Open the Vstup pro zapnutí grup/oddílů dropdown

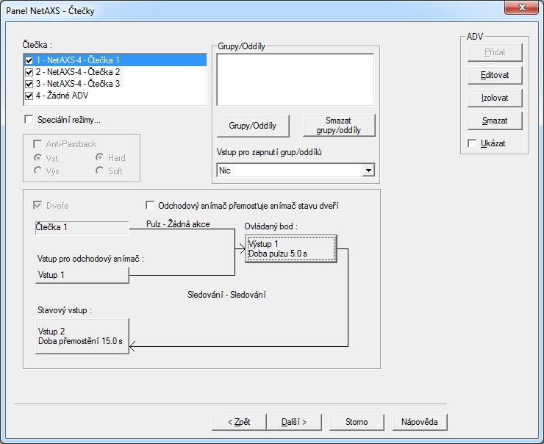click(x=368, y=171)
